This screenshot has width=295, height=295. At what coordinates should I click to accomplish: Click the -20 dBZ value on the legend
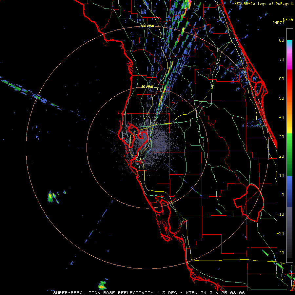click(280, 233)
